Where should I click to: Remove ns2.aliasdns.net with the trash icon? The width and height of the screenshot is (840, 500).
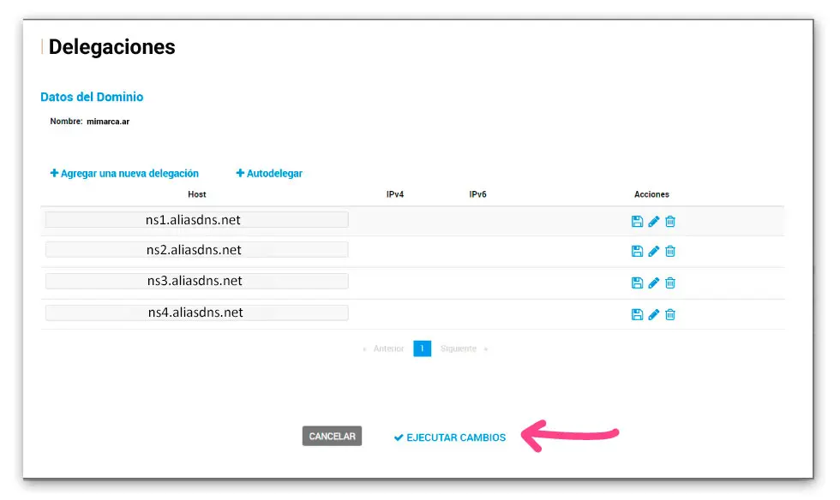[669, 251]
